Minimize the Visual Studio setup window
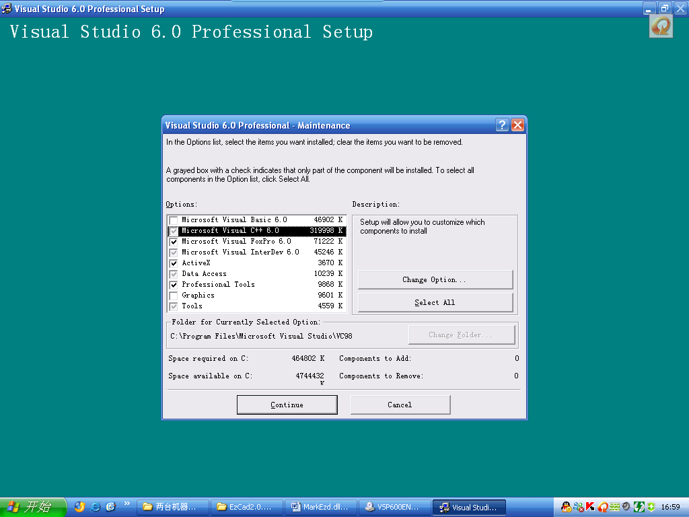Image resolution: width=689 pixels, height=517 pixels. (649, 8)
